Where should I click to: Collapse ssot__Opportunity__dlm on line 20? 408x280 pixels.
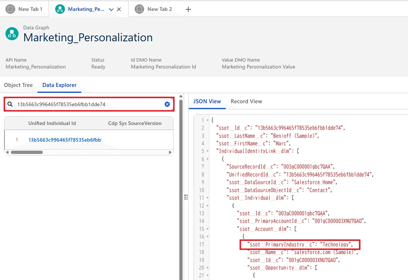[x=207, y=268]
